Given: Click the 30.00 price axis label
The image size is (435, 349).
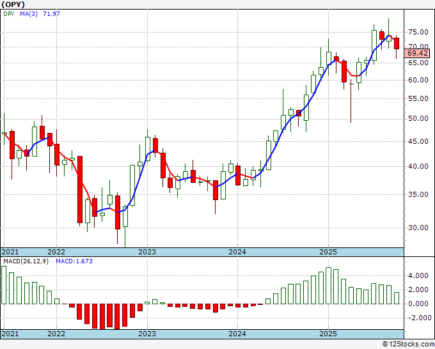Looking at the screenshot, I should click(x=418, y=228).
